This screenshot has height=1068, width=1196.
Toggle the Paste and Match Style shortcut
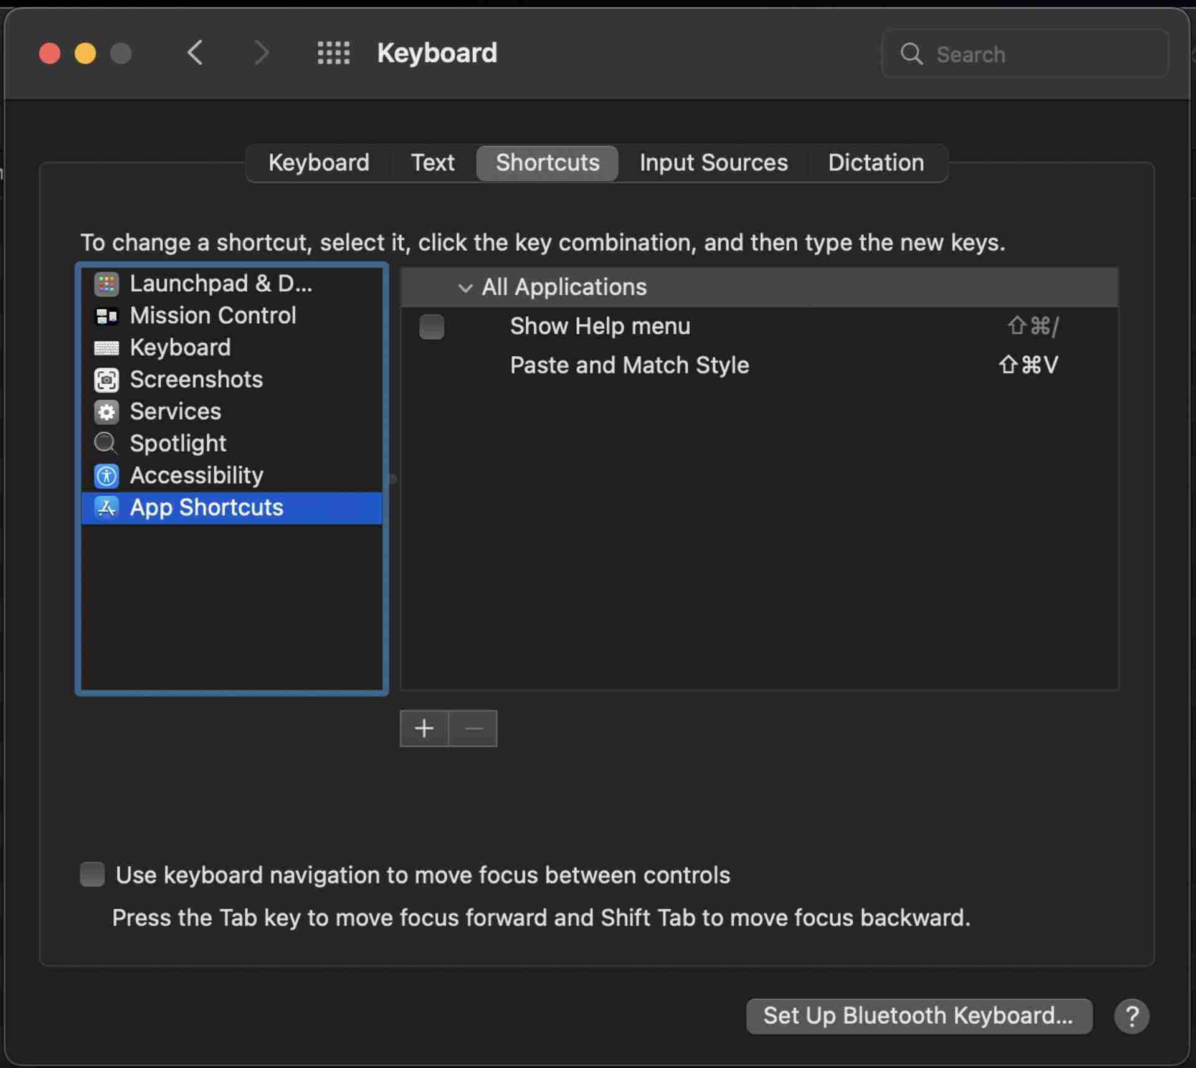point(431,365)
